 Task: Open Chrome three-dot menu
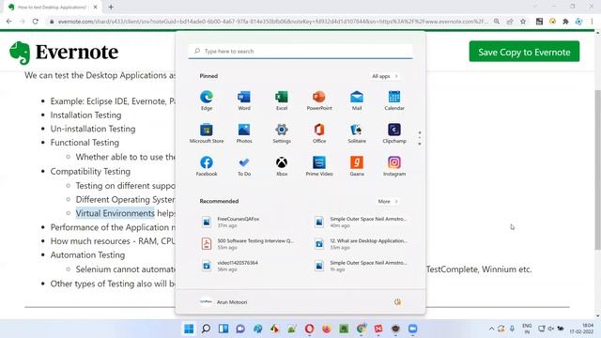592,22
